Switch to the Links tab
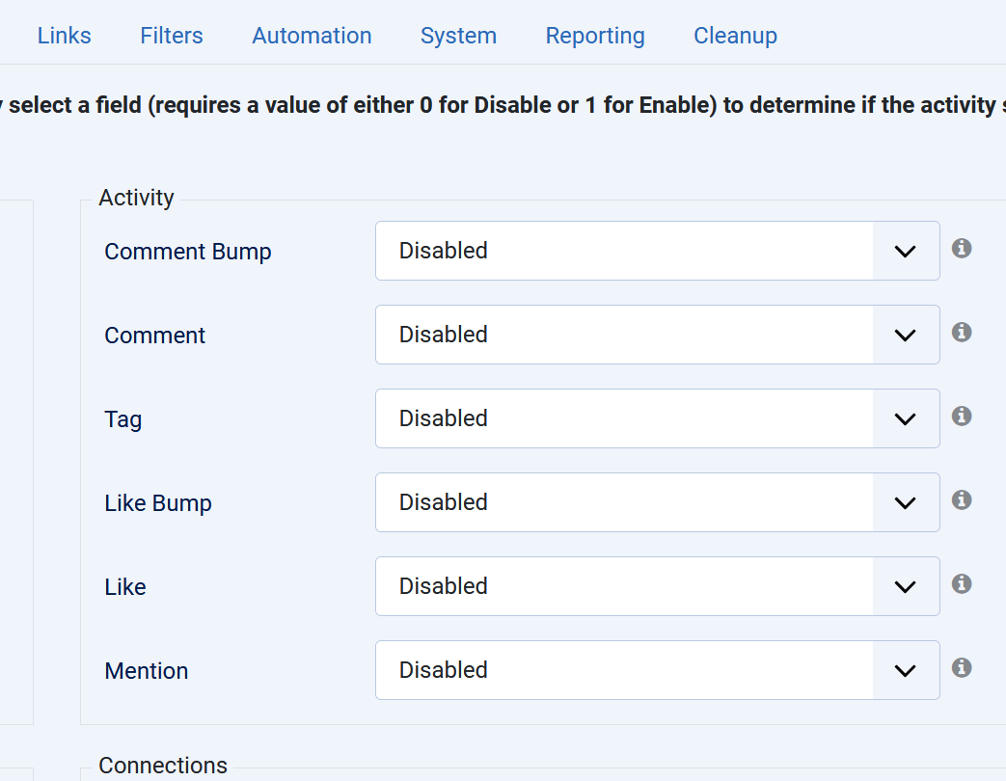Viewport: 1006px width, 781px height. [65, 36]
